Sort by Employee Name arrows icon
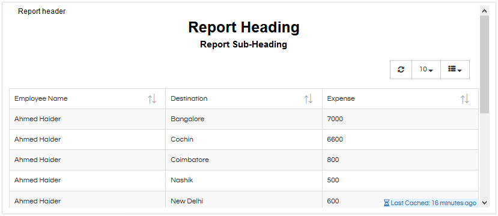The width and height of the screenshot is (498, 216). 152,99
